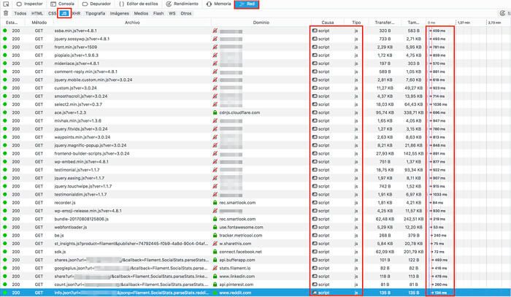Image resolution: width=511 pixels, height=297 pixels.
Task: Show all requests with Todos filter
Action: tap(20, 13)
